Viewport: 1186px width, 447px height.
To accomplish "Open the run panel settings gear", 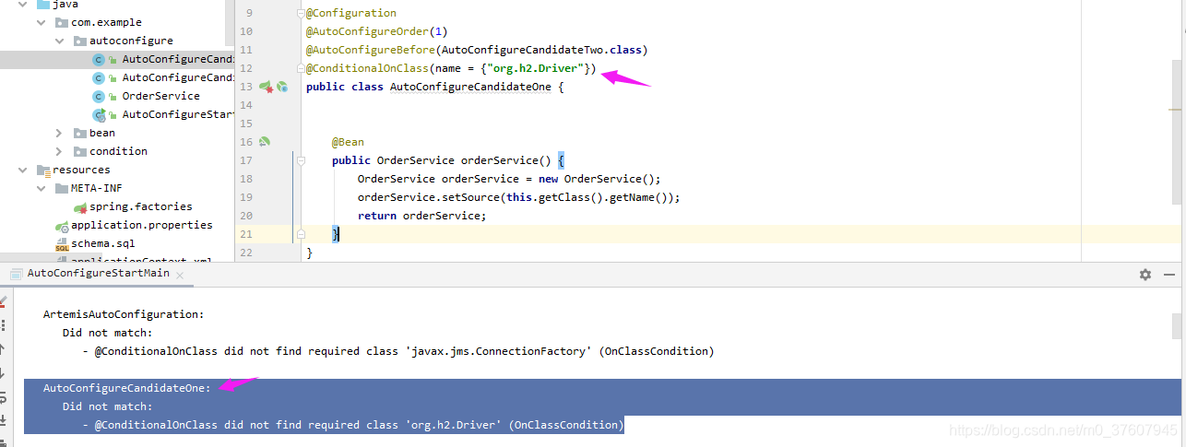I will (1145, 275).
